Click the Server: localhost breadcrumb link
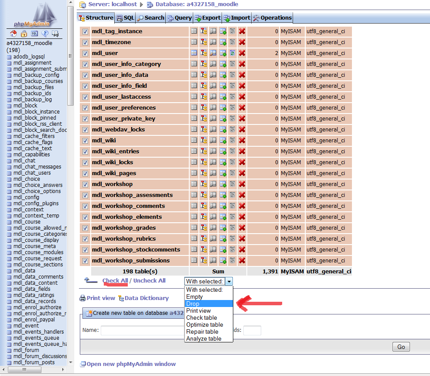The image size is (430, 376). point(112,4)
